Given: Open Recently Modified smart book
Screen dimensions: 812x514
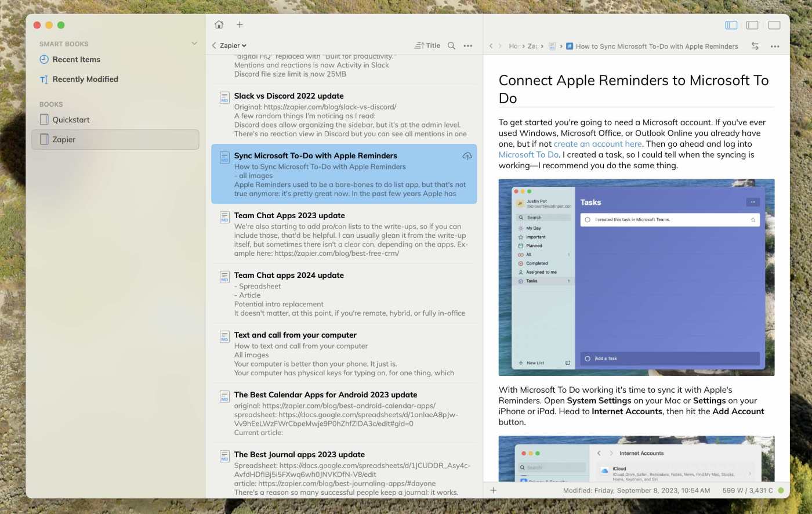Looking at the screenshot, I should pos(115,79).
